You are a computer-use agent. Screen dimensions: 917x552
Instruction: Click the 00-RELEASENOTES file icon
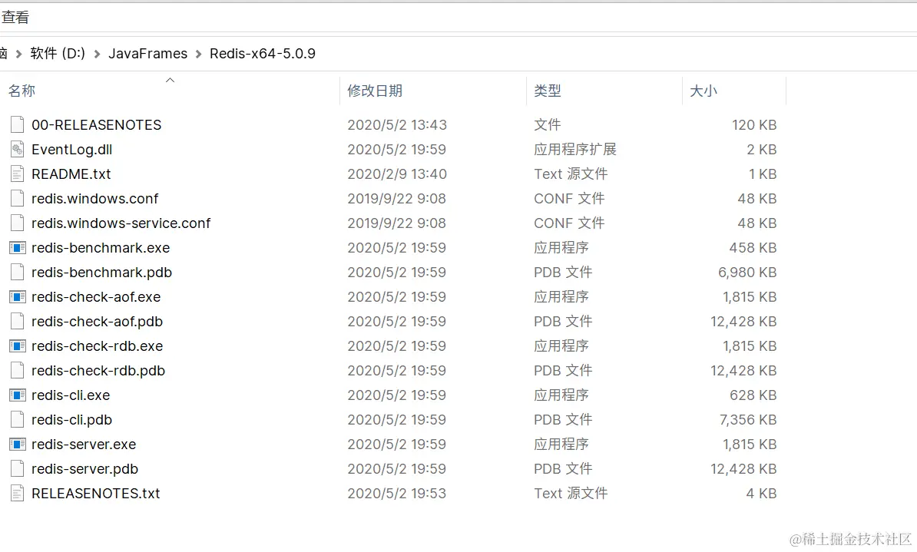tap(18, 124)
